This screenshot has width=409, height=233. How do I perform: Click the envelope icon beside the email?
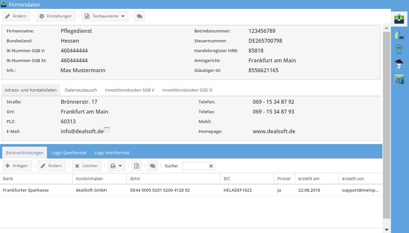(x=107, y=130)
